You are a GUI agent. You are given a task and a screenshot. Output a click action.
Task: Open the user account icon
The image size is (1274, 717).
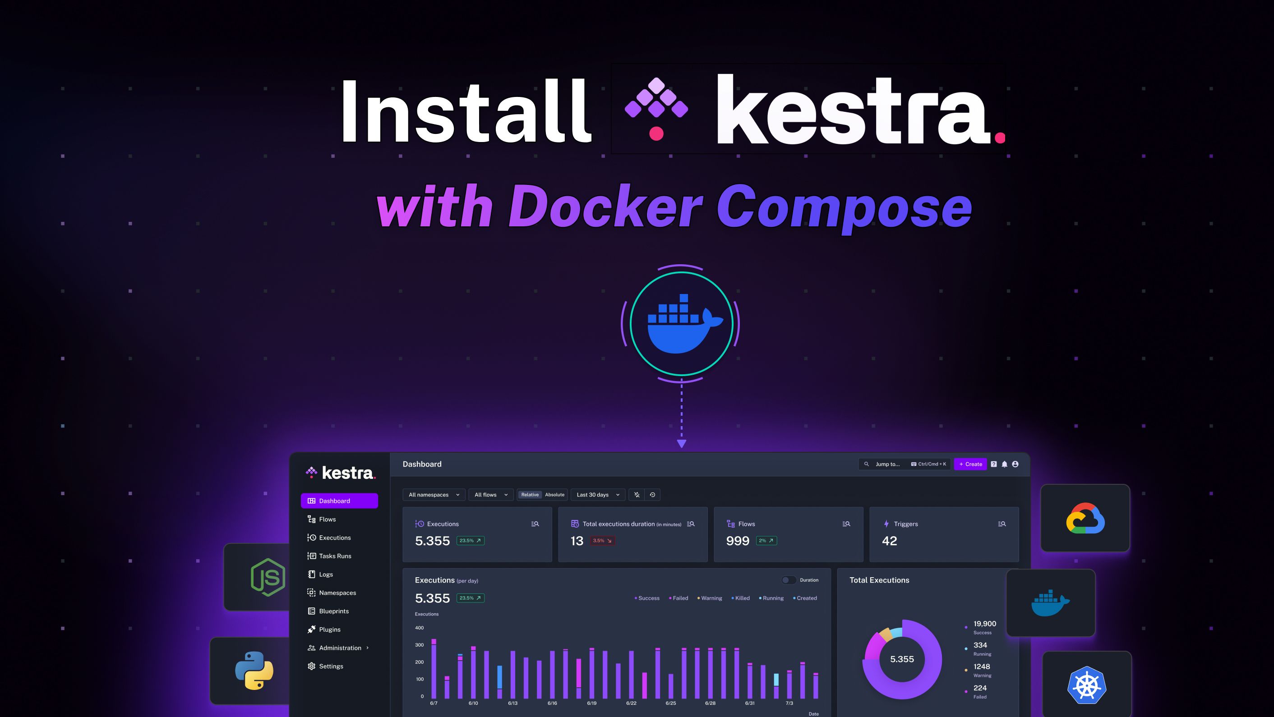[1016, 464]
